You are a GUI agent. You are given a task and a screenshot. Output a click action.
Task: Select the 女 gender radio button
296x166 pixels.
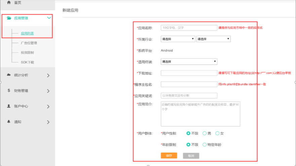coord(217,133)
